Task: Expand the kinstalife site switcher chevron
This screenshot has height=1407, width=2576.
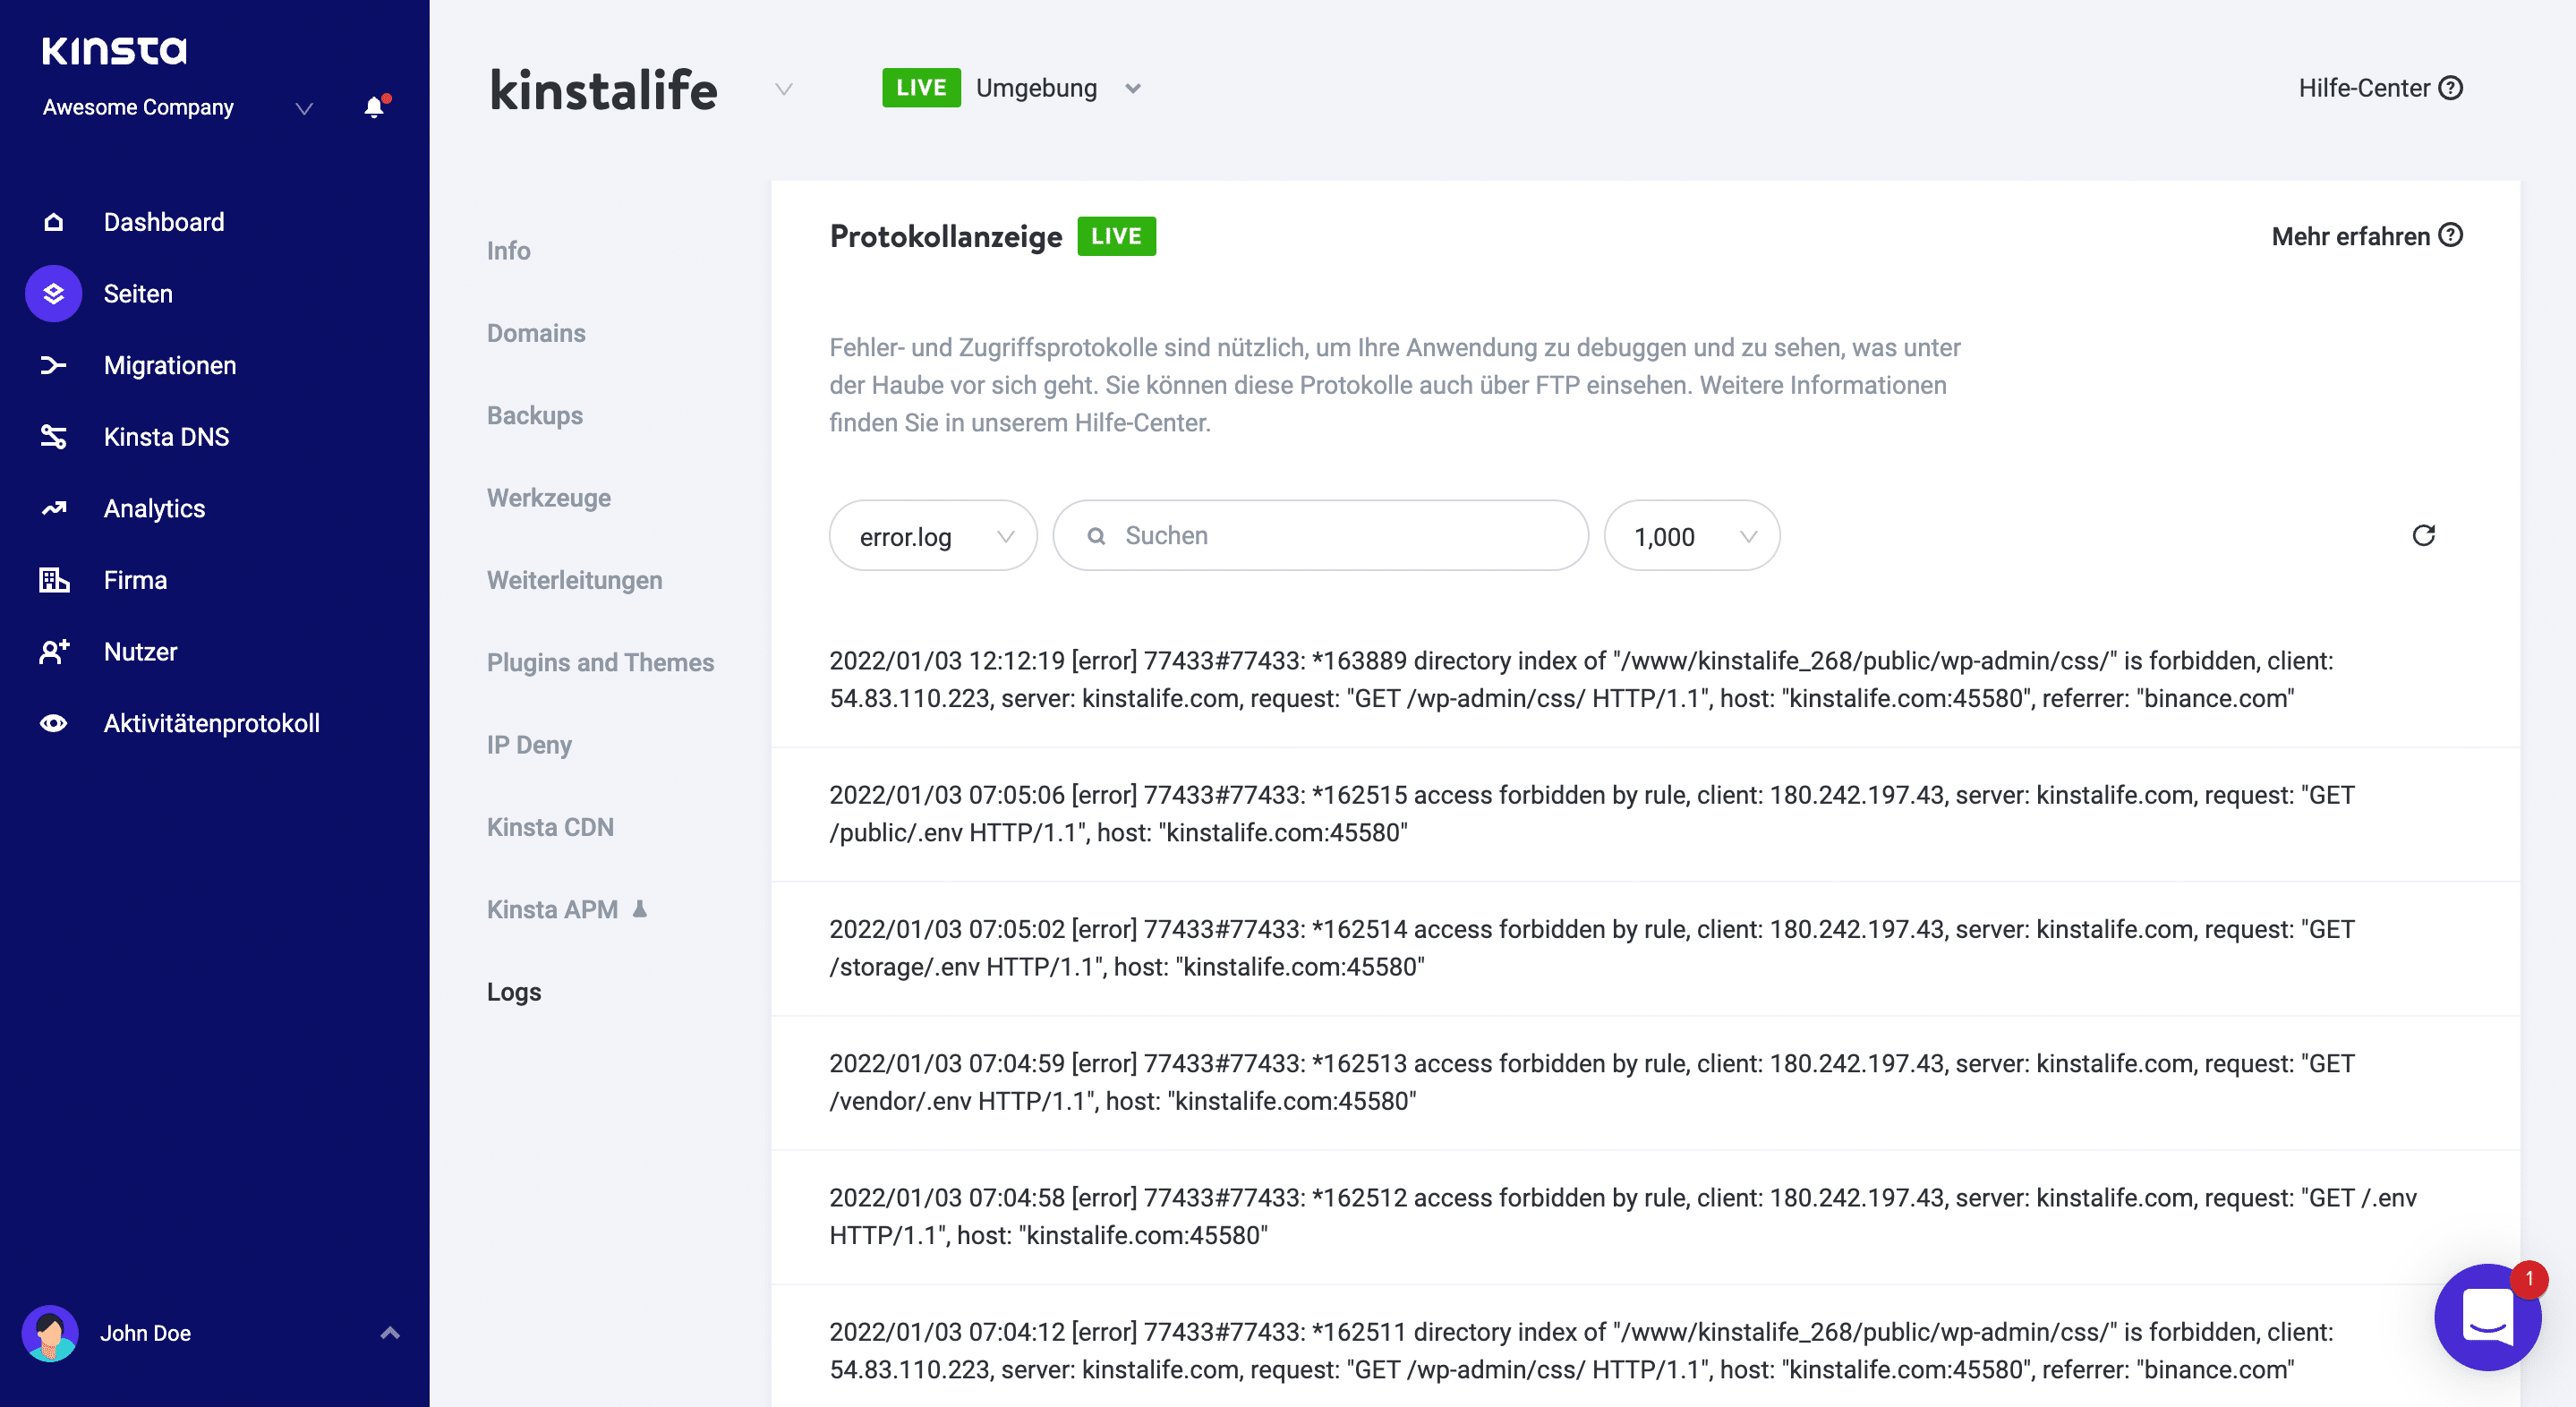Action: pyautogui.click(x=784, y=89)
